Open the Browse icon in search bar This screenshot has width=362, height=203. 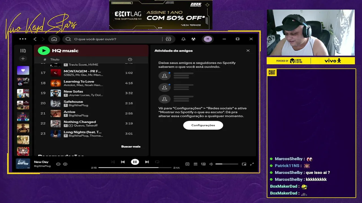pos(169,39)
